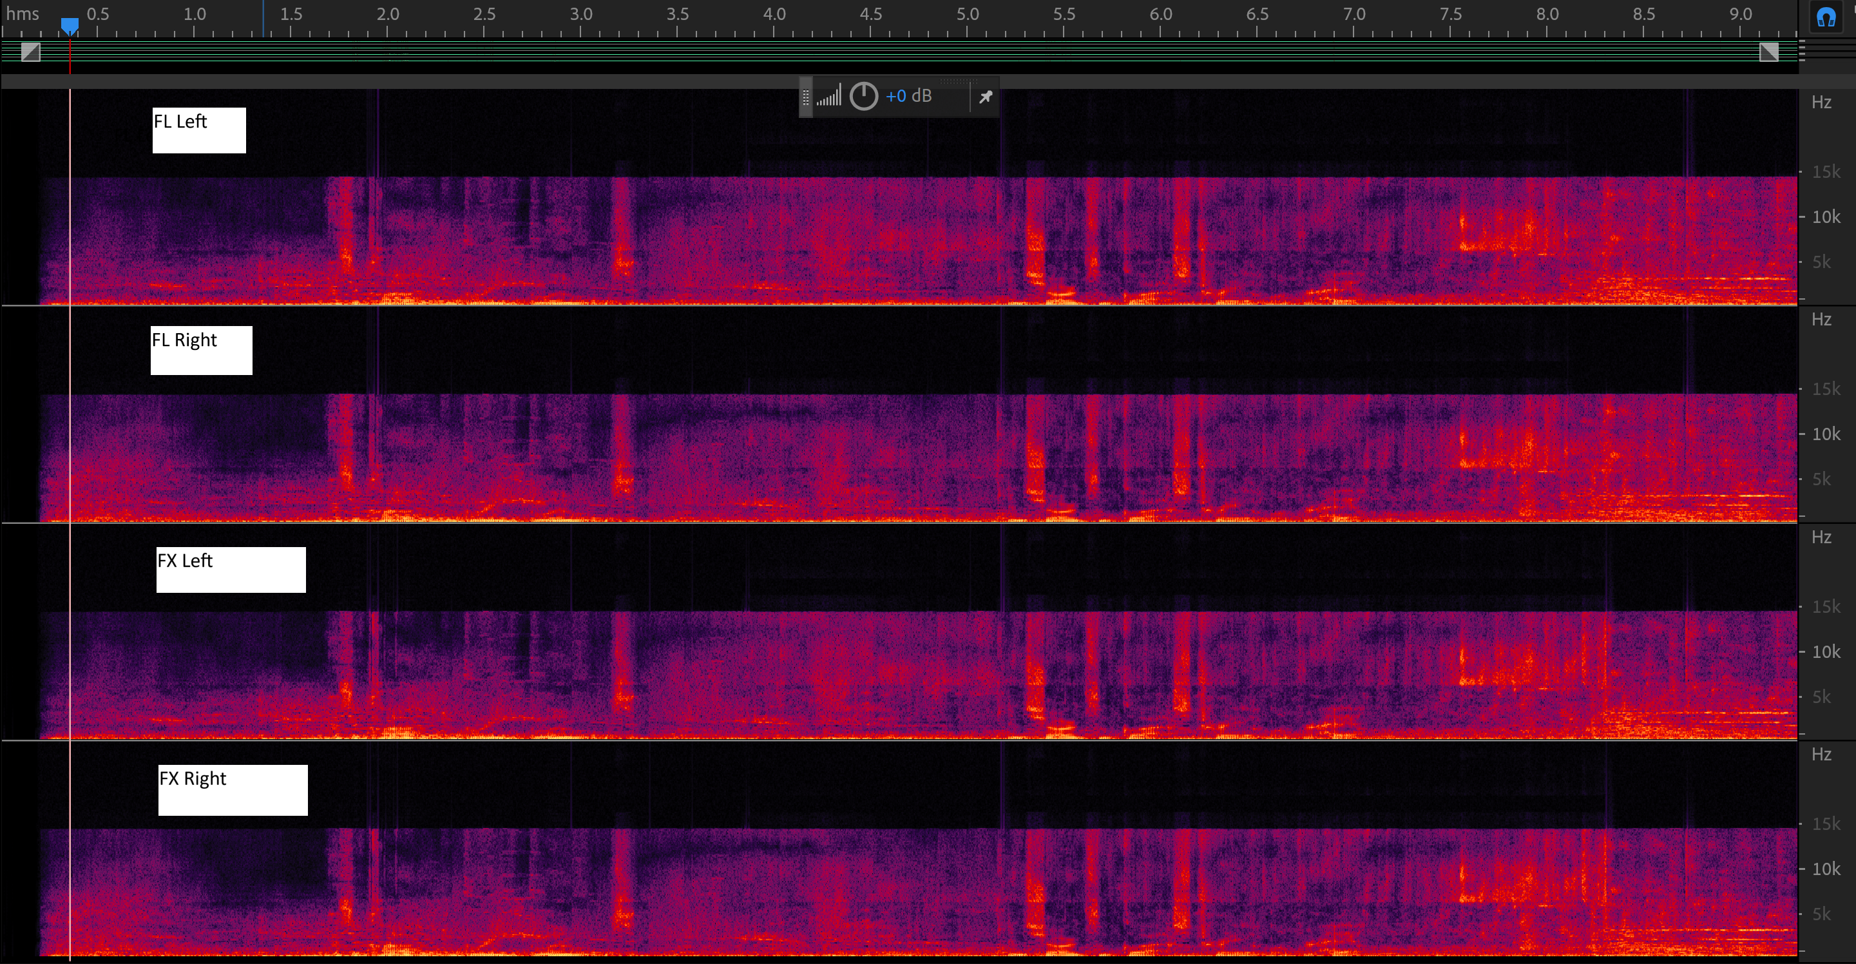Toggle the snapping magnet icon
The width and height of the screenshot is (1856, 964).
[x=1826, y=17]
